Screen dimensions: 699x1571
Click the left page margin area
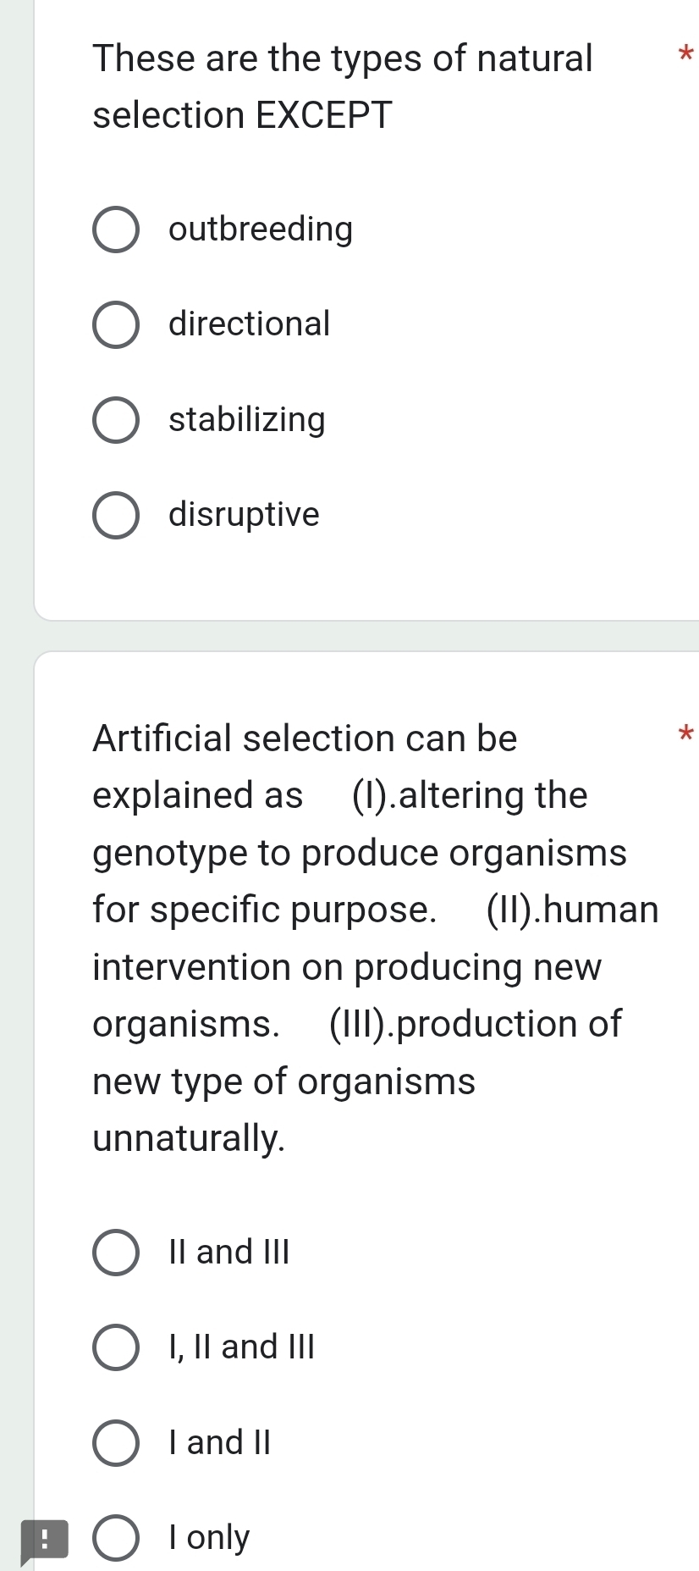[15, 762]
